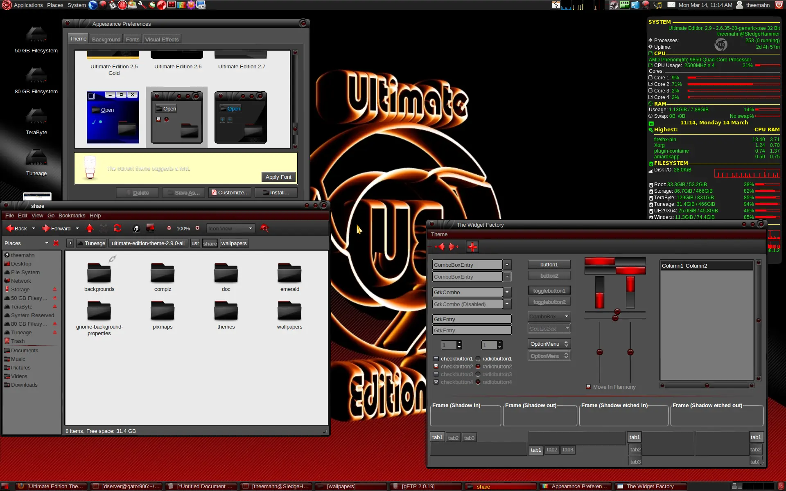Open the home folder icon in toolbar
The width and height of the screenshot is (786, 491).
click(x=136, y=228)
